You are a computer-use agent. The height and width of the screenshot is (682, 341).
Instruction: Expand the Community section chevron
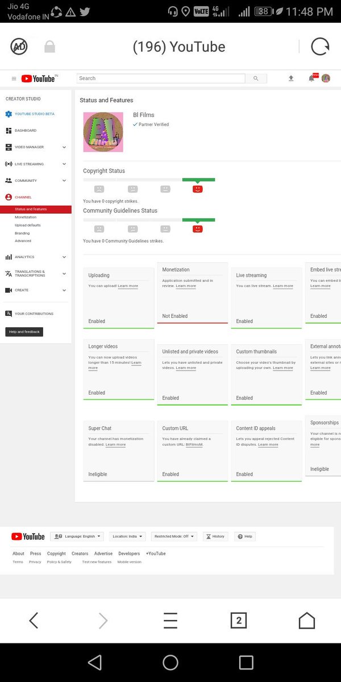coord(64,181)
